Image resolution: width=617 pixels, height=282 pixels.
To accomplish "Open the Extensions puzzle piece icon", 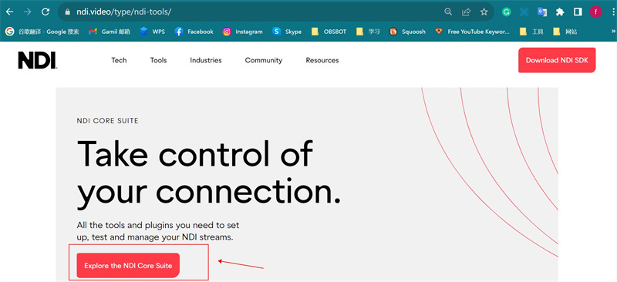I will (x=560, y=12).
